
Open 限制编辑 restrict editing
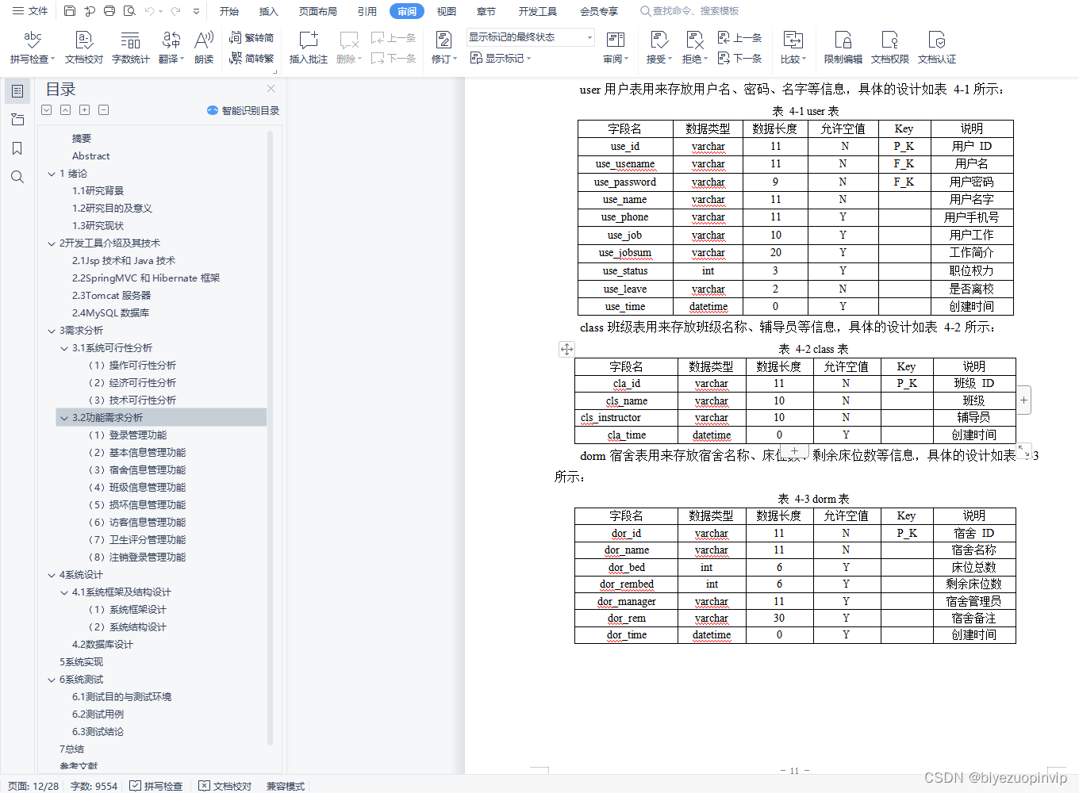tap(843, 48)
